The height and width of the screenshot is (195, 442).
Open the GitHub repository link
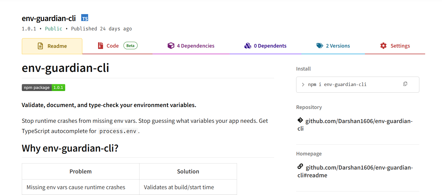pyautogui.click(x=355, y=125)
